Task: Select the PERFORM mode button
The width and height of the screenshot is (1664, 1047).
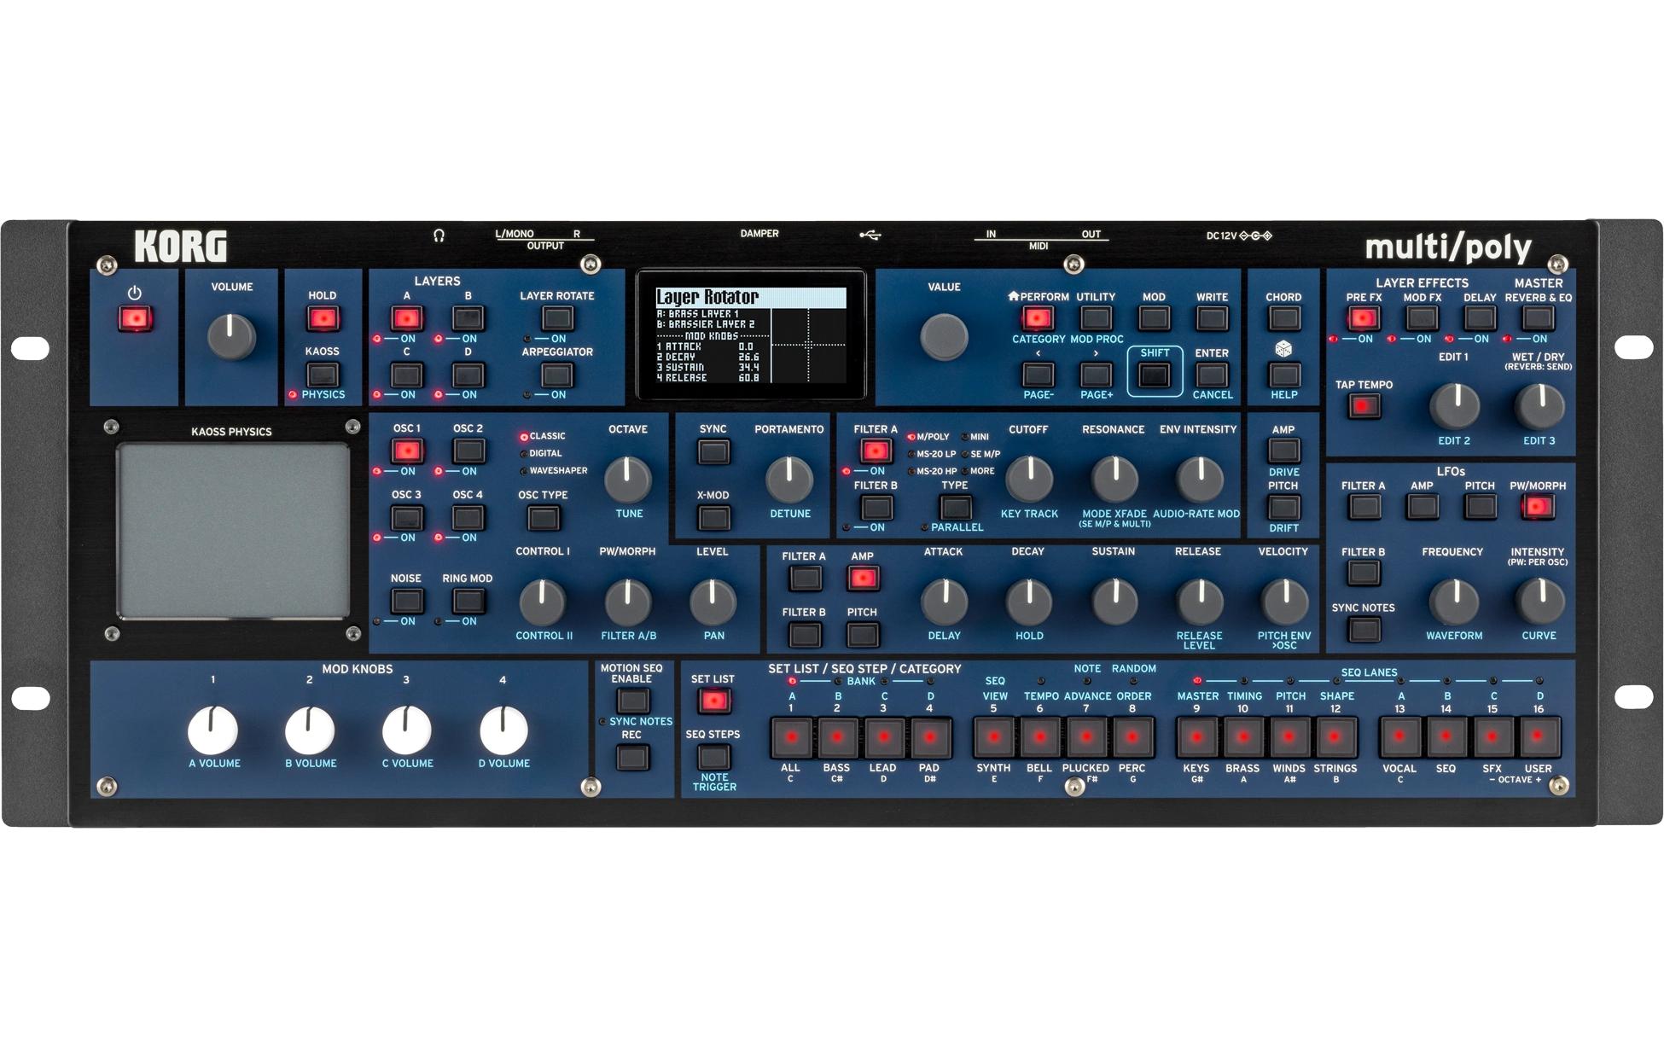Action: (1038, 319)
